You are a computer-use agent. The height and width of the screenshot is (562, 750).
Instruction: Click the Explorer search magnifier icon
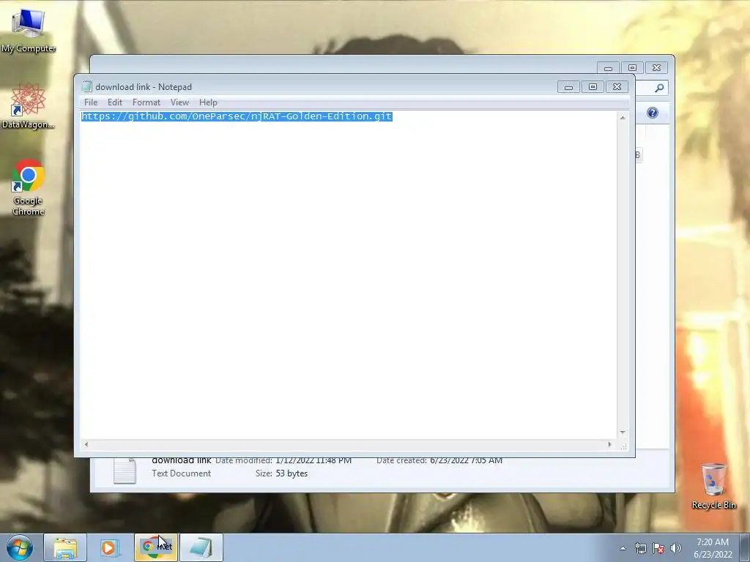coord(659,88)
